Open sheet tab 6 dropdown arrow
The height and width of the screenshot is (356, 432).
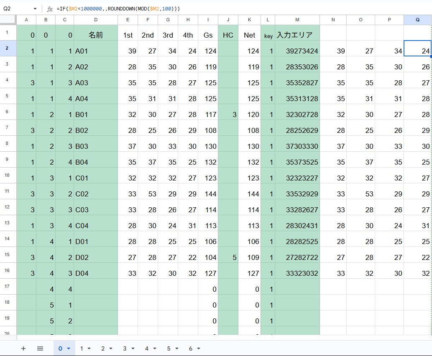(198, 348)
